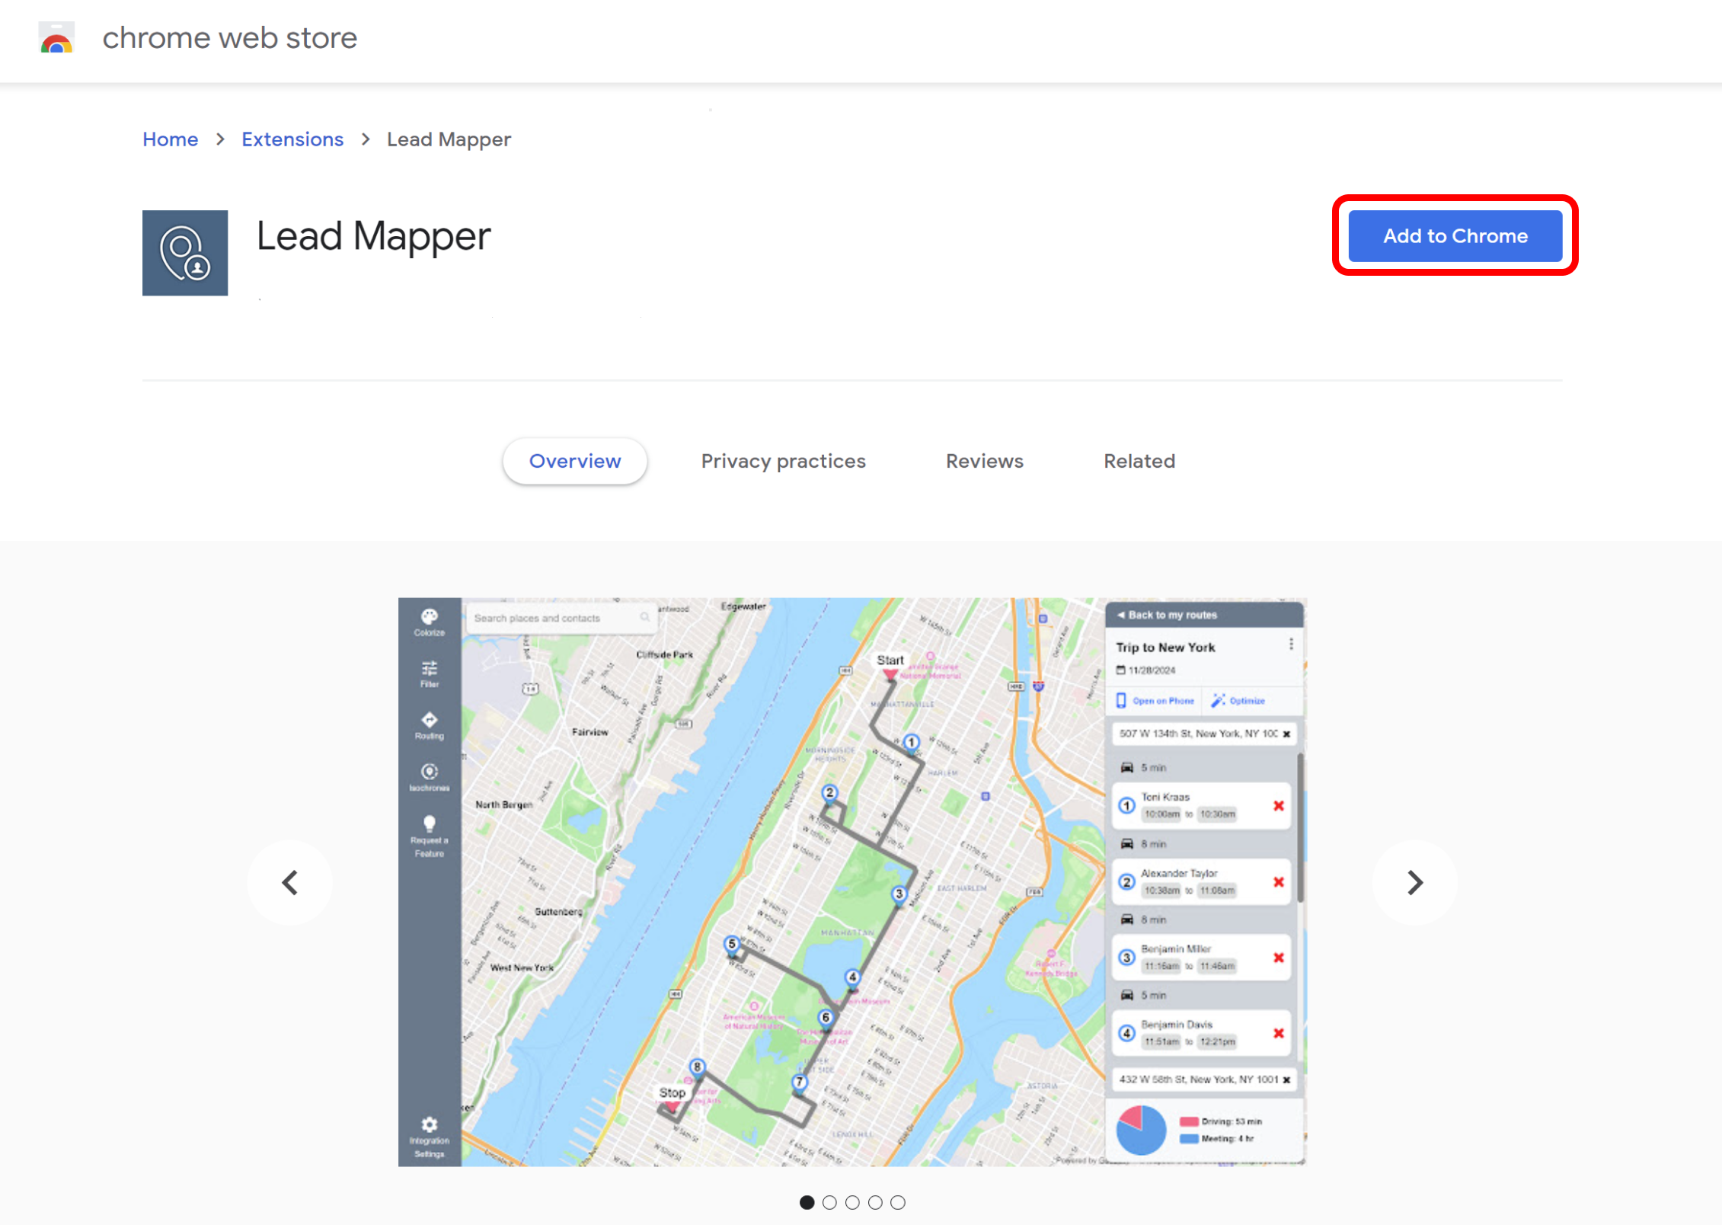The image size is (1722, 1225).
Task: Click the Chrome Web Store rainbow logo
Action: click(x=56, y=37)
